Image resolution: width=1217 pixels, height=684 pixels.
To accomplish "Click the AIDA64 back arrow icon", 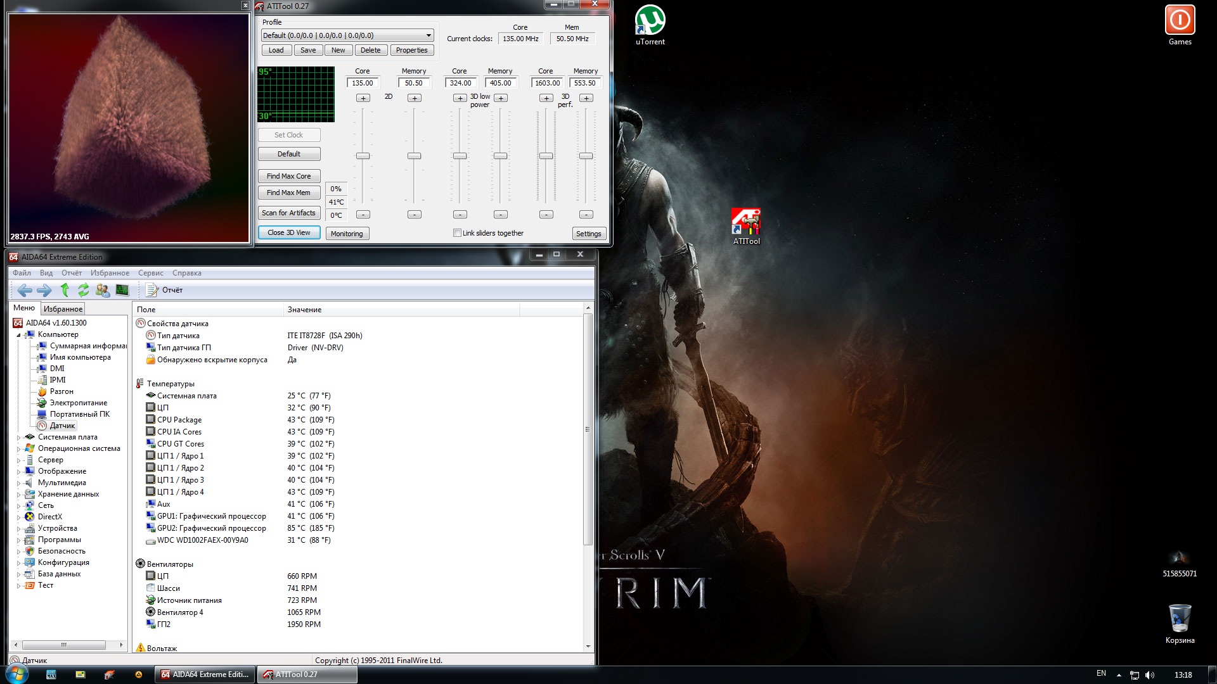I will click(x=25, y=290).
